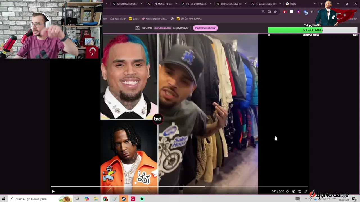Open Task View on taskbar
The width and height of the screenshot is (360, 202).
pyautogui.click(x=77, y=199)
